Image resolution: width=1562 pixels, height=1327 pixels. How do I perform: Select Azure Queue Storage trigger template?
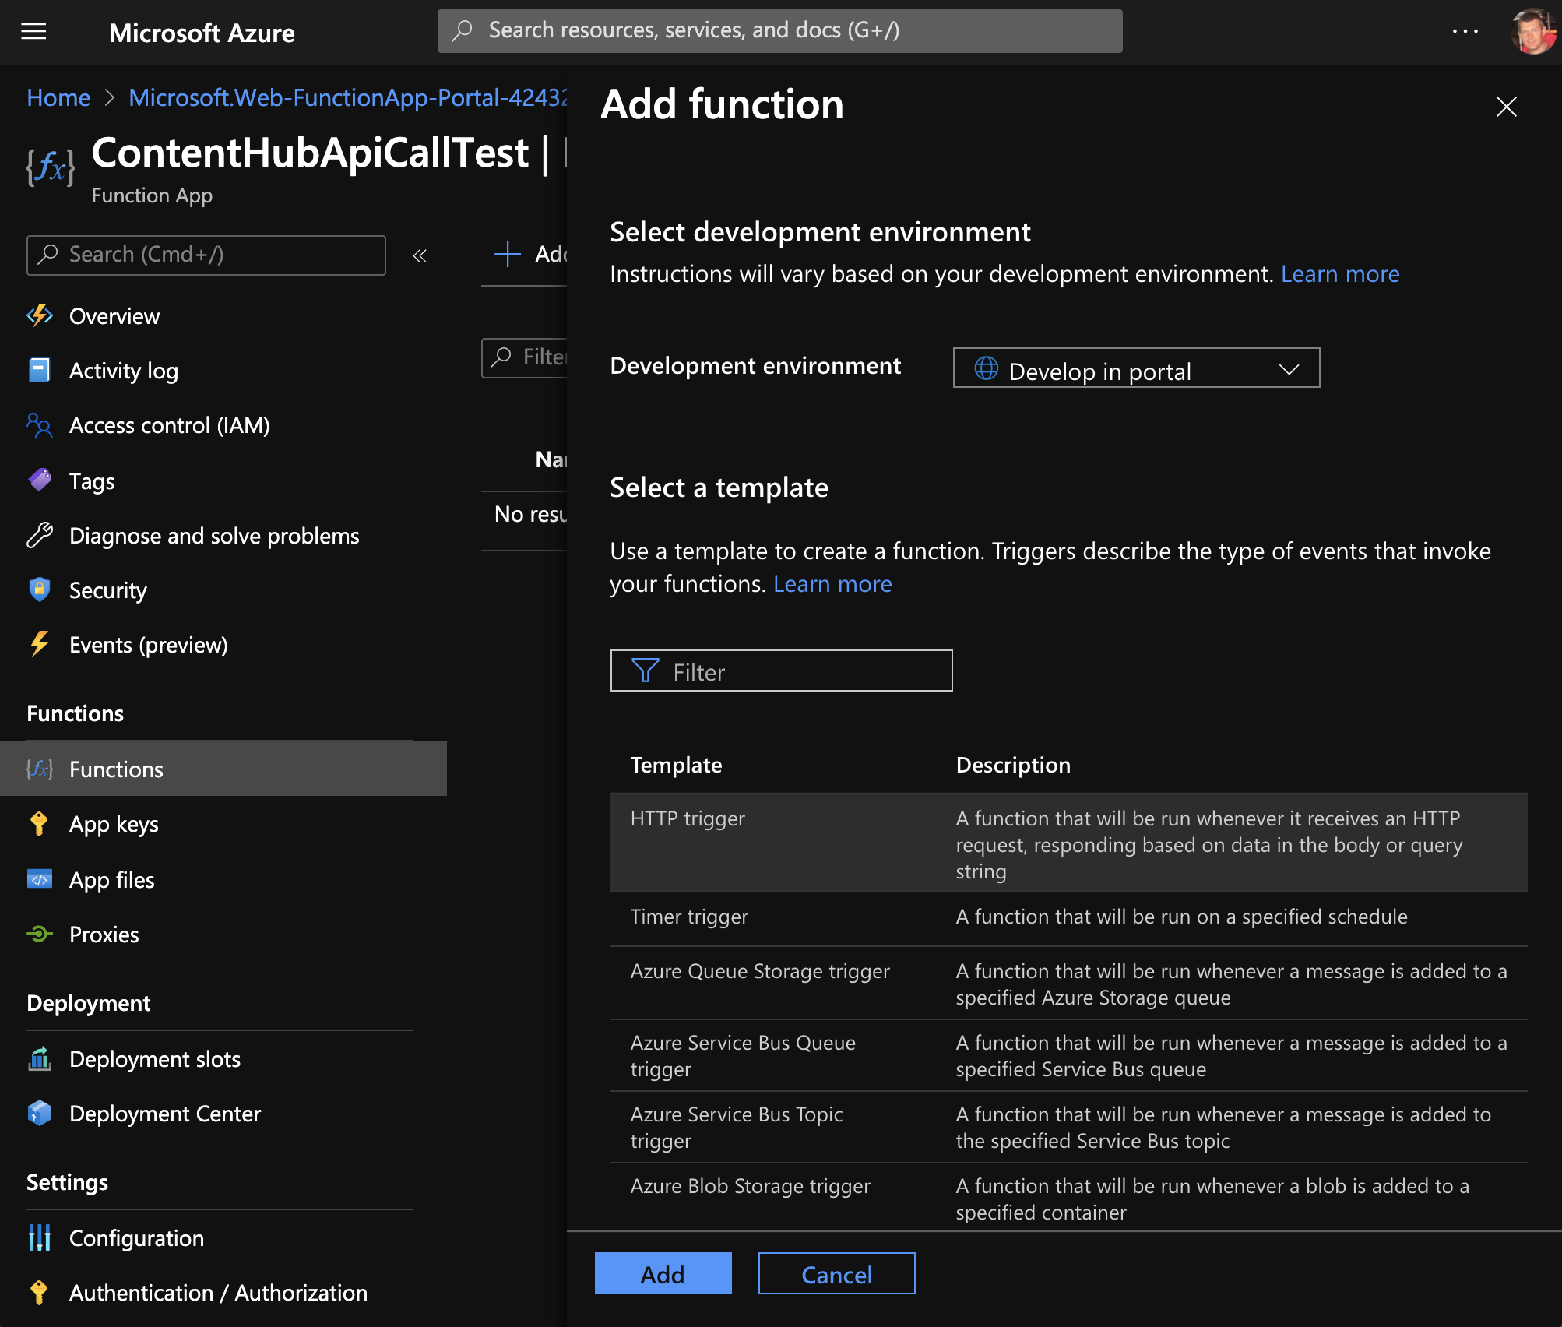(1068, 984)
